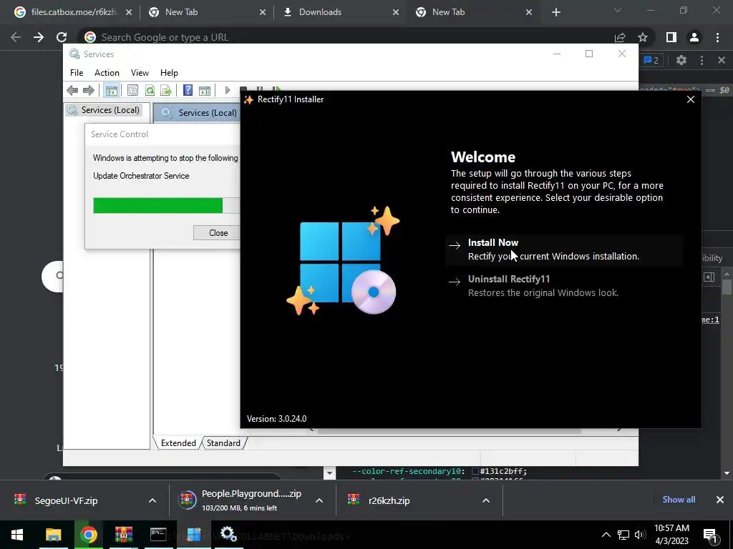Click the Services gears taskbar icon
This screenshot has height=549, width=733.
(x=228, y=535)
